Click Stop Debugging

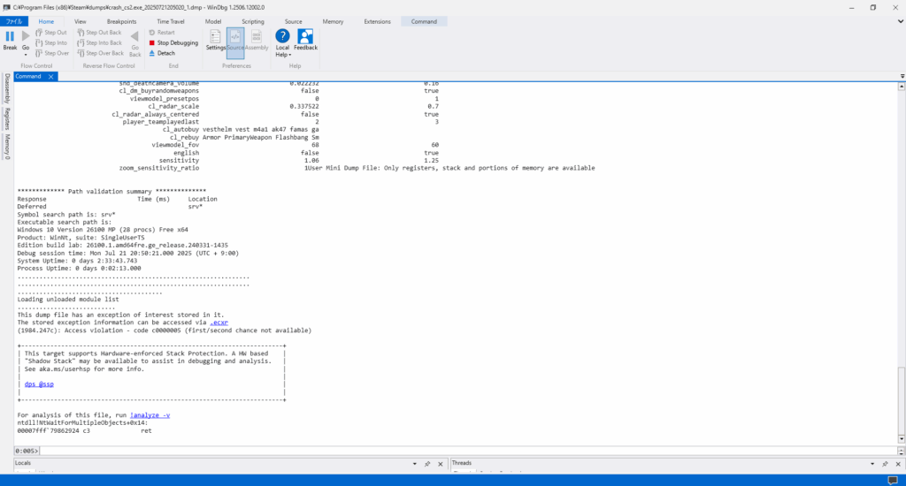[173, 42]
